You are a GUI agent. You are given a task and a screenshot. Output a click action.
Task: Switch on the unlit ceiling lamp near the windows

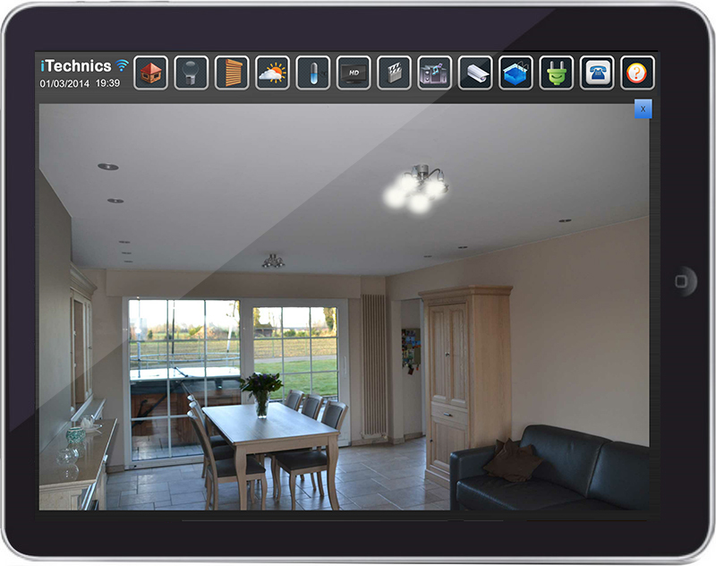click(x=273, y=261)
